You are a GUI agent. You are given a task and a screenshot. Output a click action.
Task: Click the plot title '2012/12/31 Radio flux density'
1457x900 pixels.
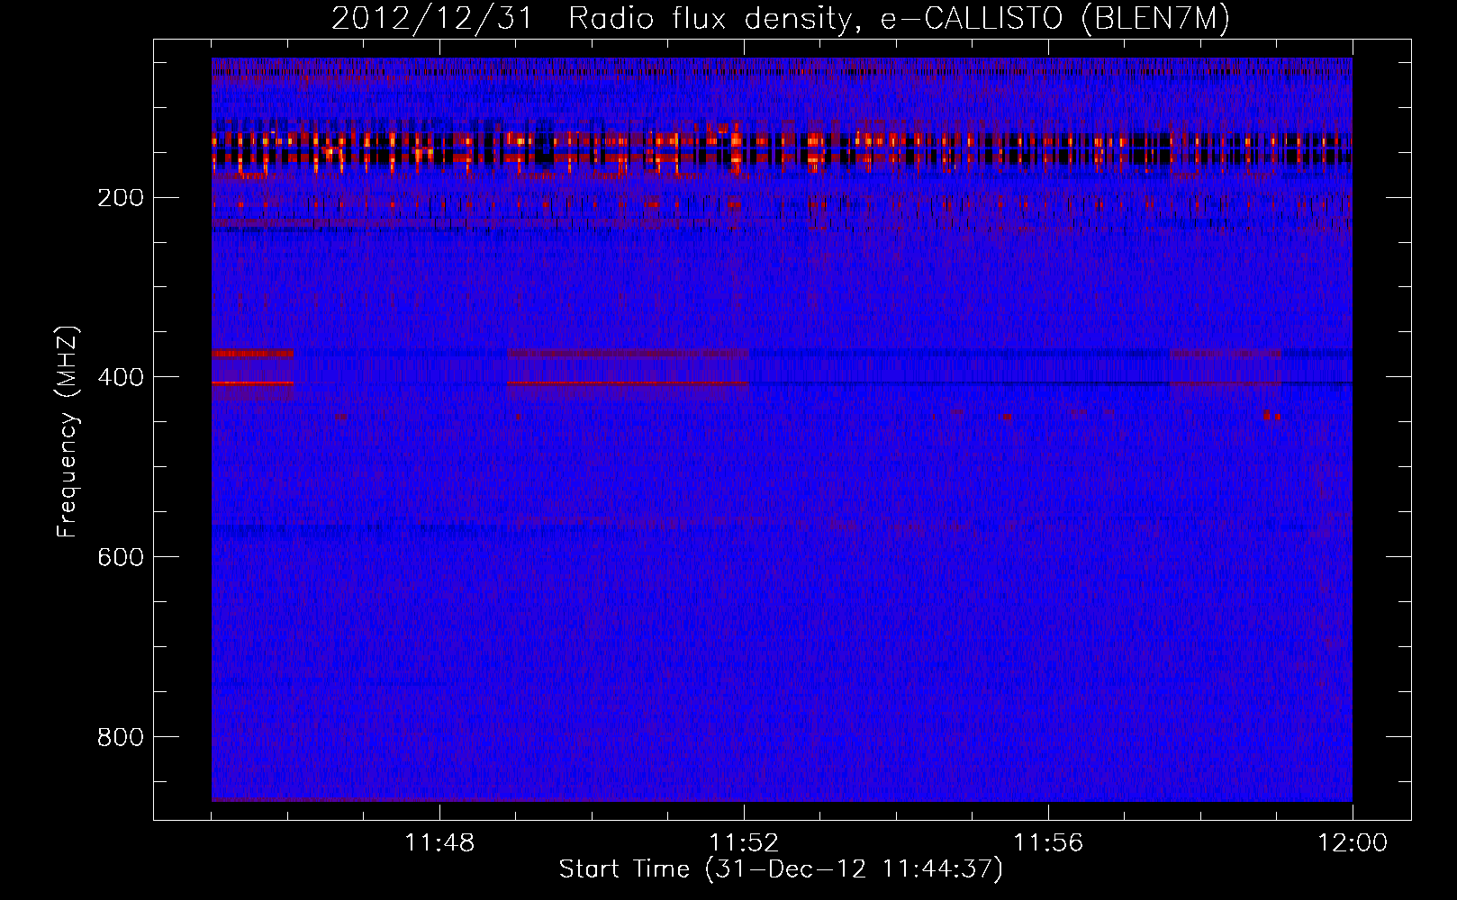pyautogui.click(x=780, y=19)
